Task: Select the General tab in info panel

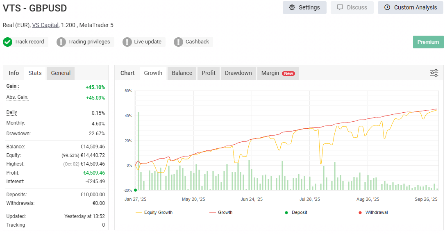Action: (x=61, y=73)
